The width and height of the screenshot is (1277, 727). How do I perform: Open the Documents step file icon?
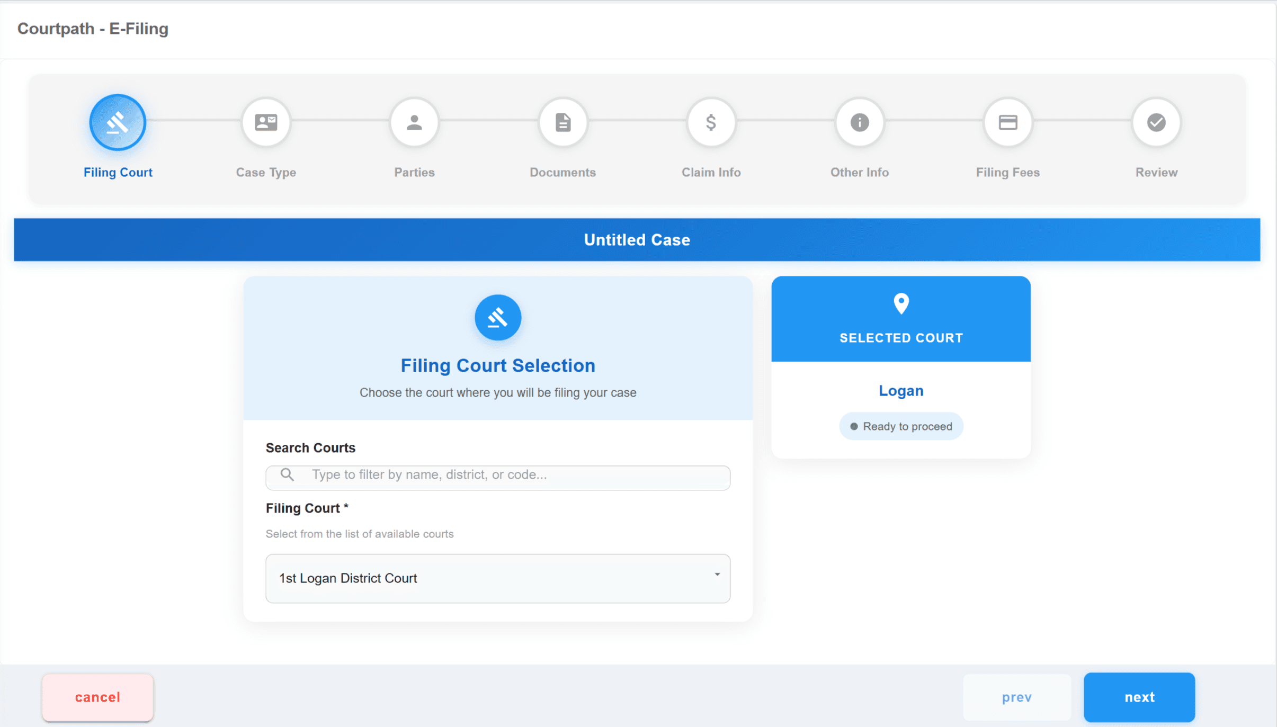pyautogui.click(x=562, y=122)
